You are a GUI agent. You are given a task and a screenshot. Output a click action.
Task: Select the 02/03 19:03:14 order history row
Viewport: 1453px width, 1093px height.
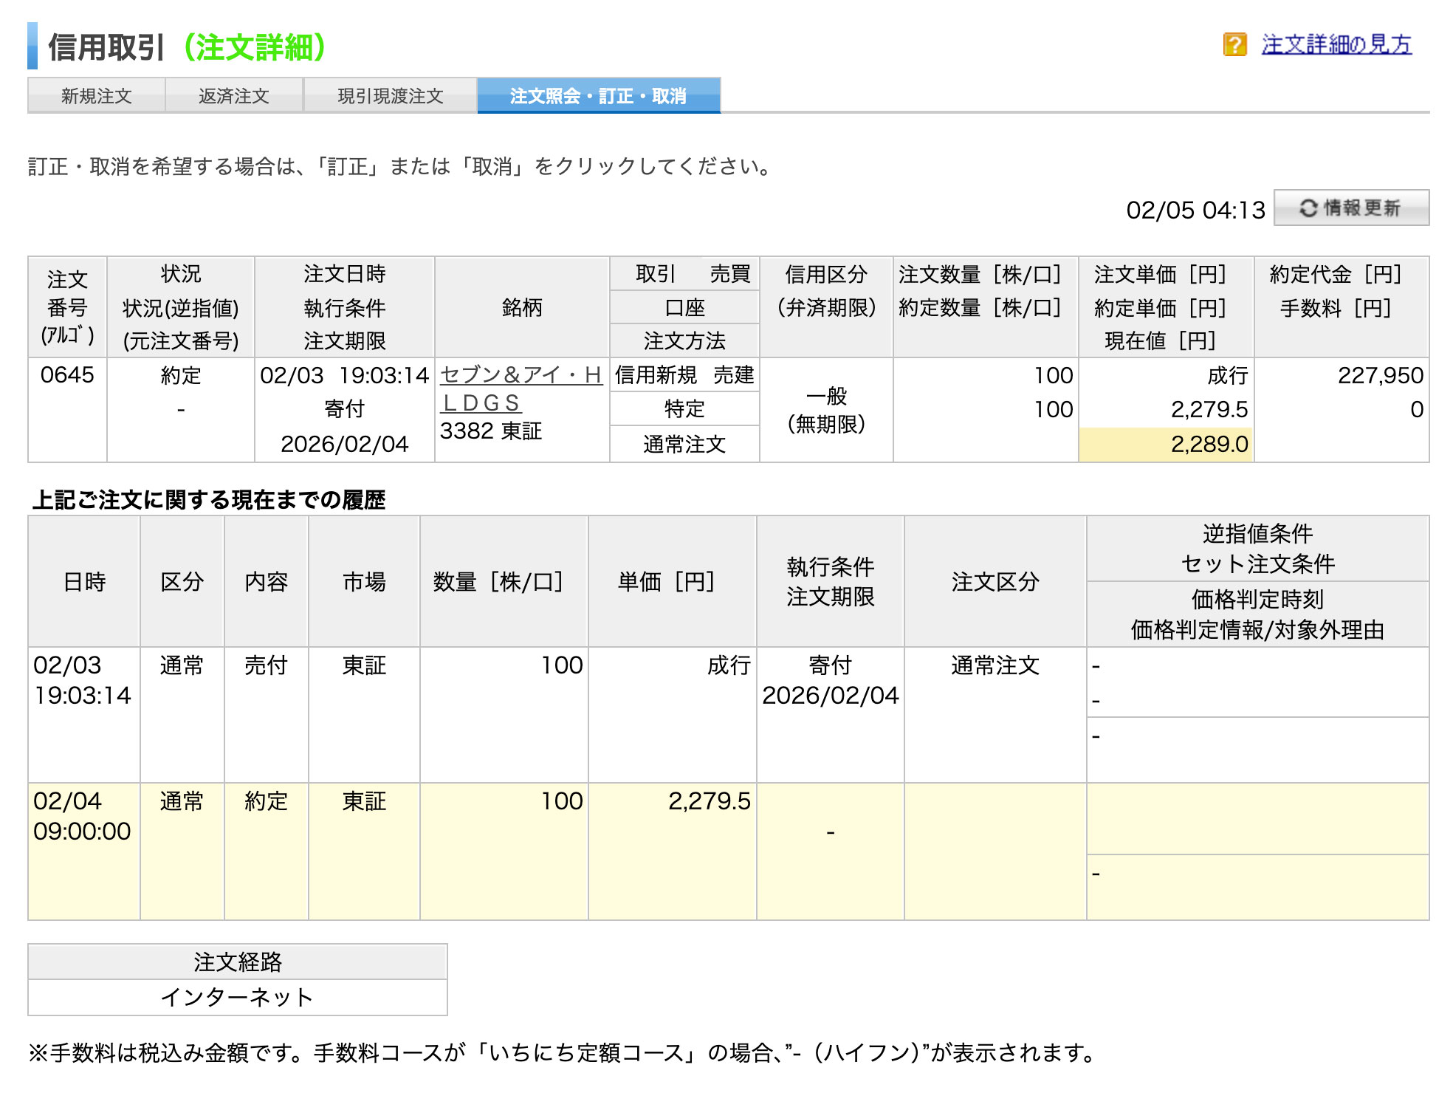82,680
